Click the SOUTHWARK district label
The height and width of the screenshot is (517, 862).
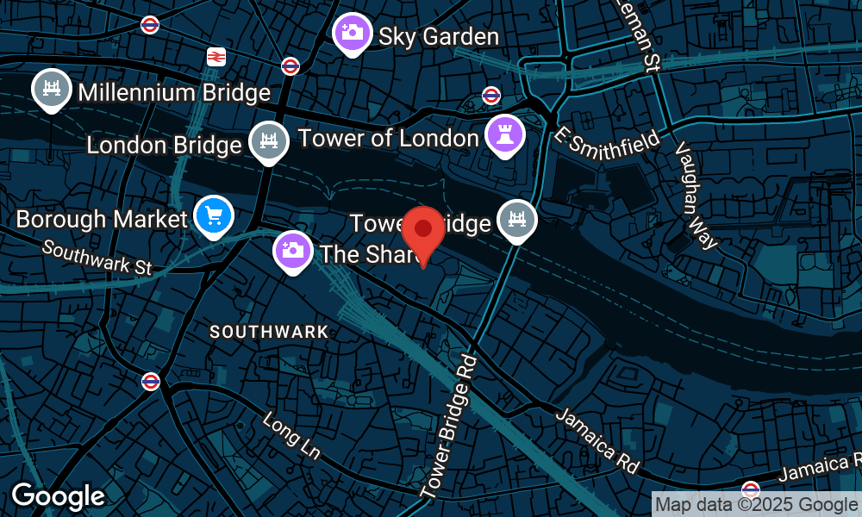coord(269,332)
